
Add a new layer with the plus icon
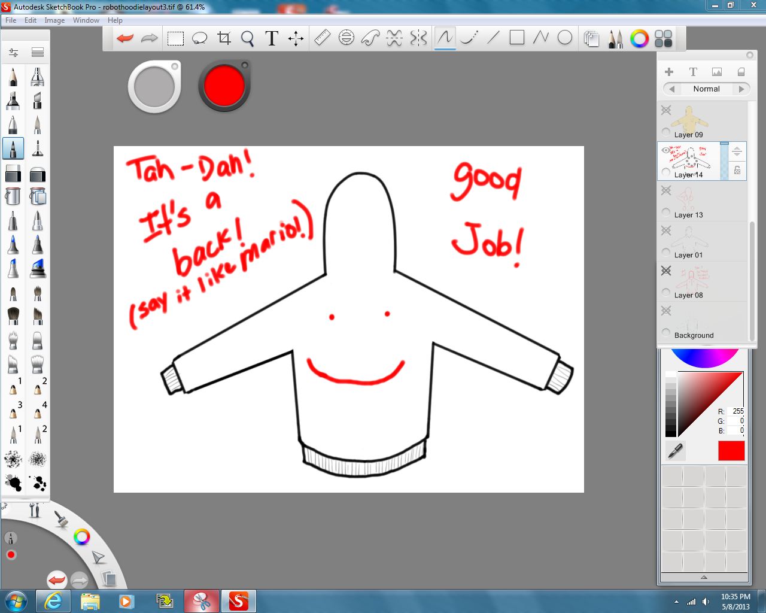[x=669, y=71]
